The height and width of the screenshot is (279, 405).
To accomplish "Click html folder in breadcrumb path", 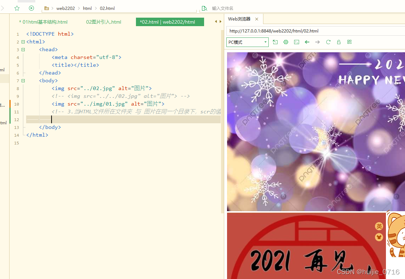I will (87, 8).
